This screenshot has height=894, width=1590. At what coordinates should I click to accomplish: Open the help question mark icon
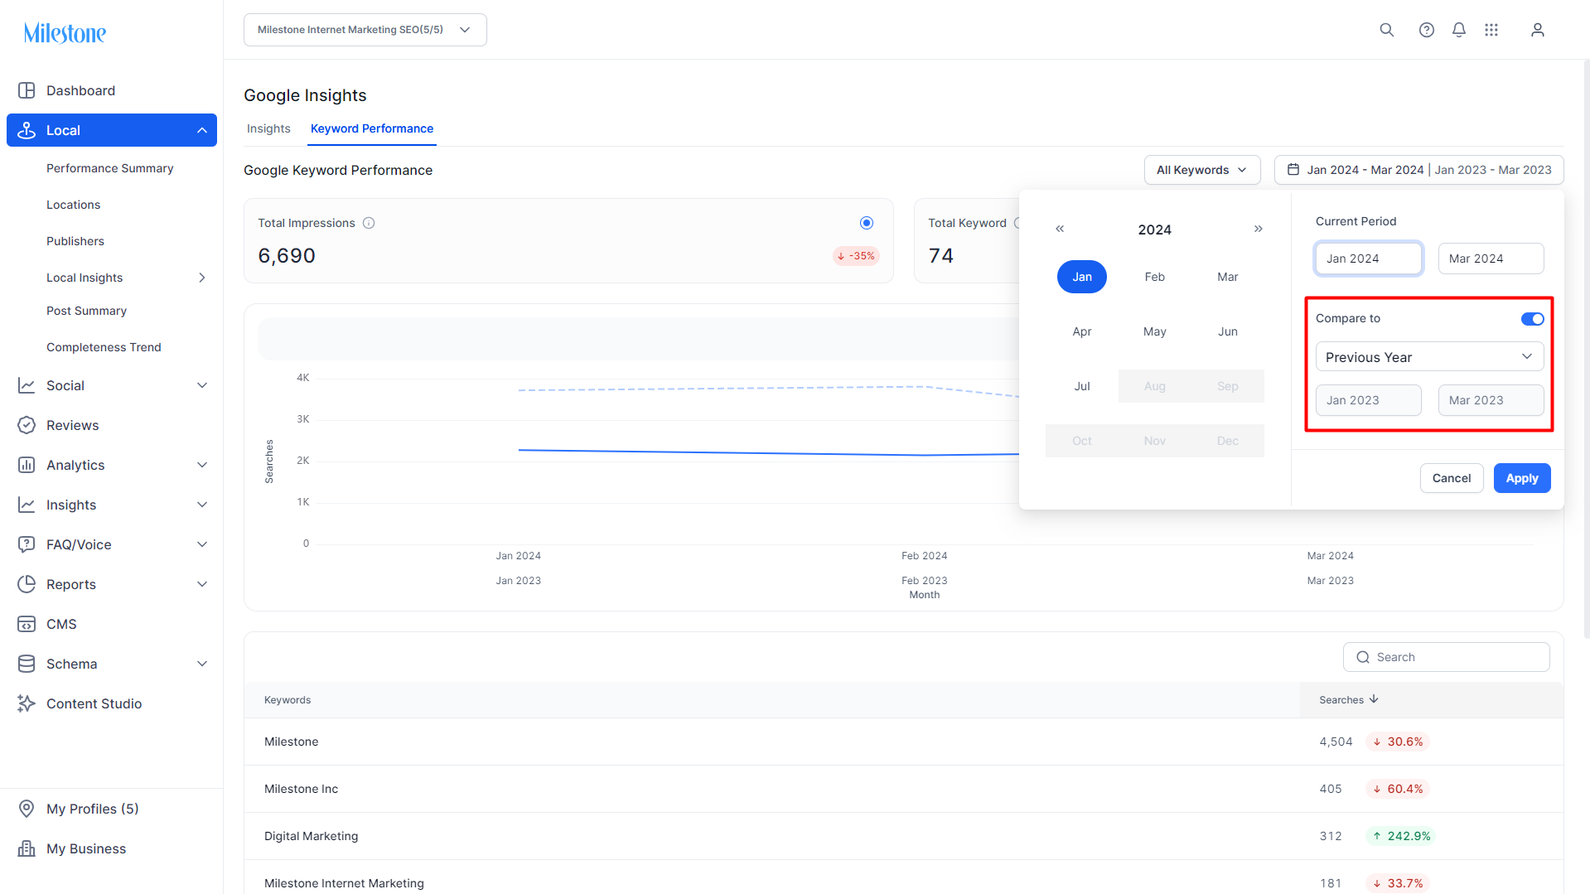point(1426,30)
